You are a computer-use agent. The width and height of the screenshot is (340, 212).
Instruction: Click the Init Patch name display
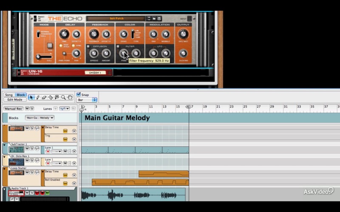(x=116, y=19)
